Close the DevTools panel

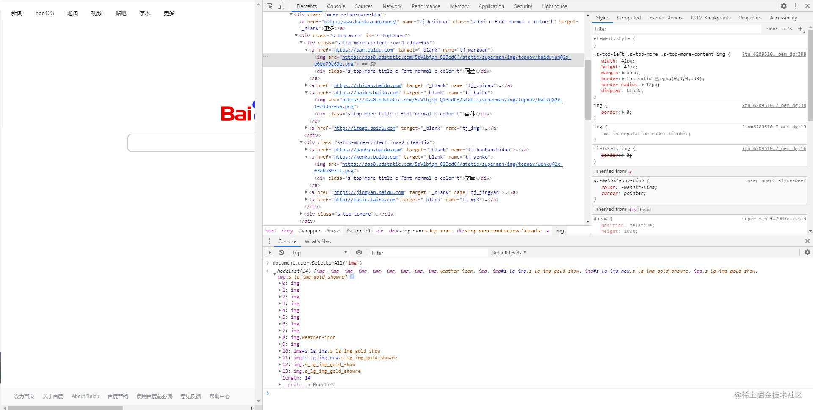(807, 6)
